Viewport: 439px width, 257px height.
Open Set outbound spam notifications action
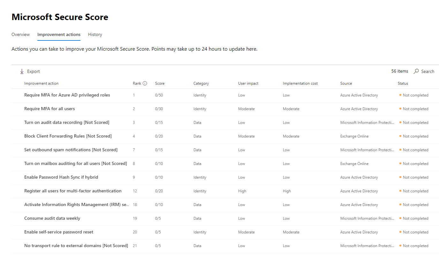71,150
